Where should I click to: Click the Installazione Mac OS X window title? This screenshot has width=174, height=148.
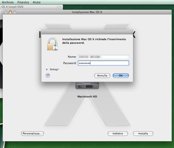click(x=87, y=12)
